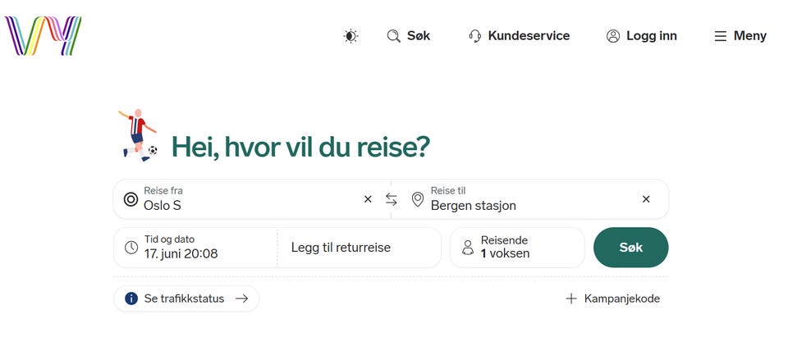
Task: Expand Reisende passenger selector
Action: click(518, 248)
